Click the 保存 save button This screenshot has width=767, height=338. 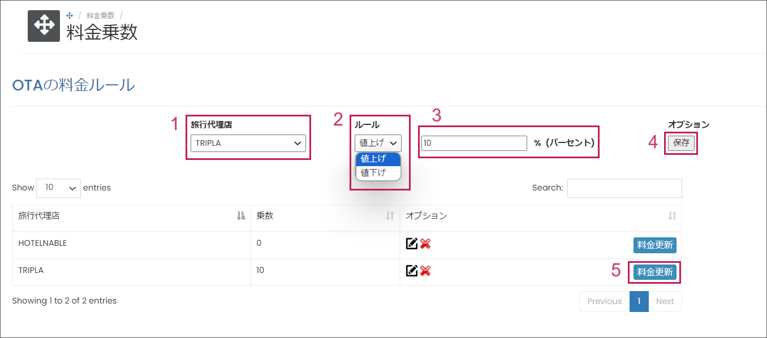(681, 143)
